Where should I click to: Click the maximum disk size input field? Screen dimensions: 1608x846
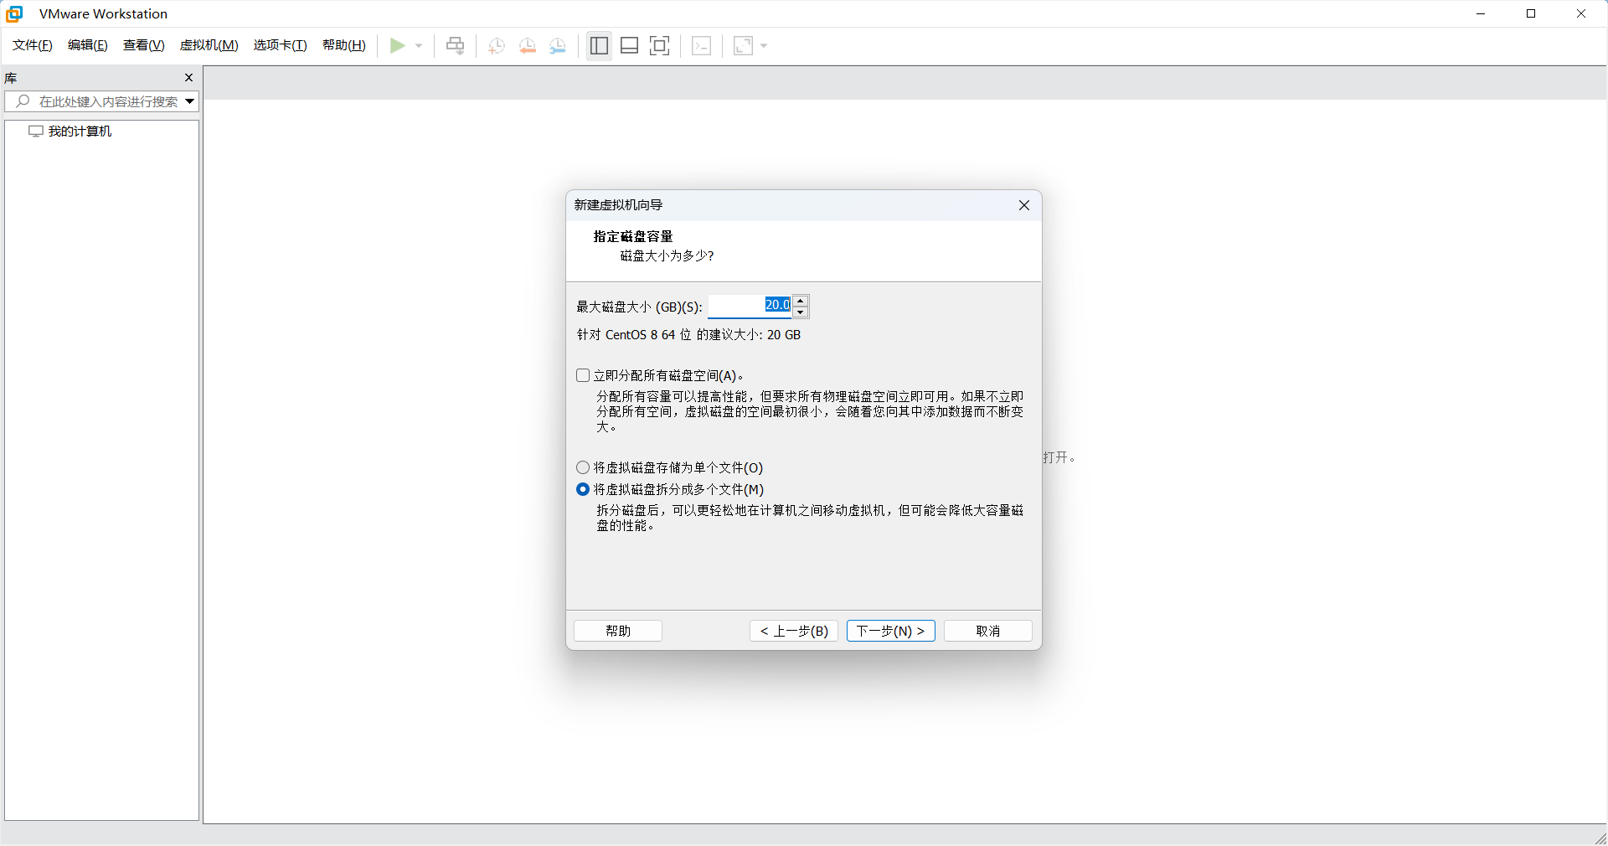click(x=750, y=306)
